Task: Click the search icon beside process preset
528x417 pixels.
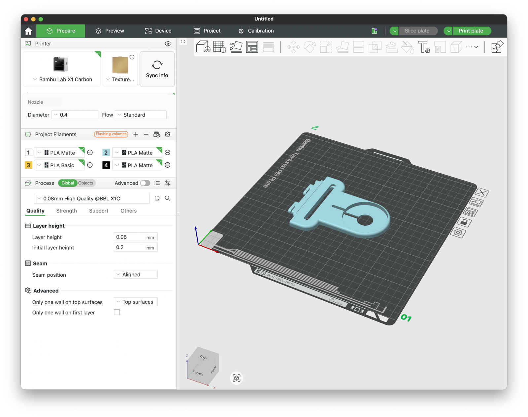Action: click(168, 198)
